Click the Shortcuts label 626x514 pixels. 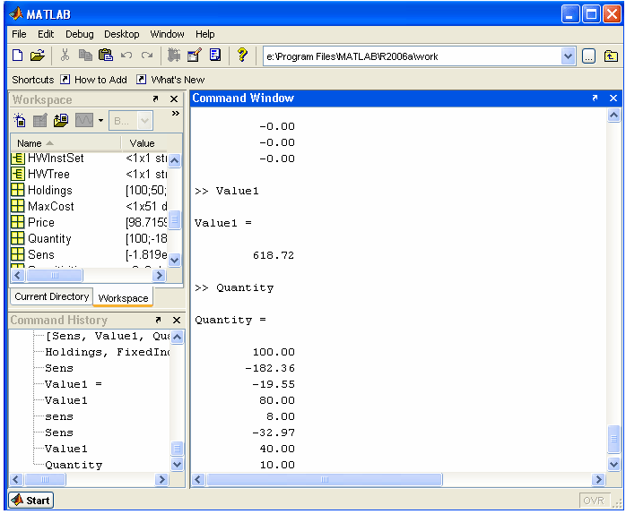[x=33, y=80]
